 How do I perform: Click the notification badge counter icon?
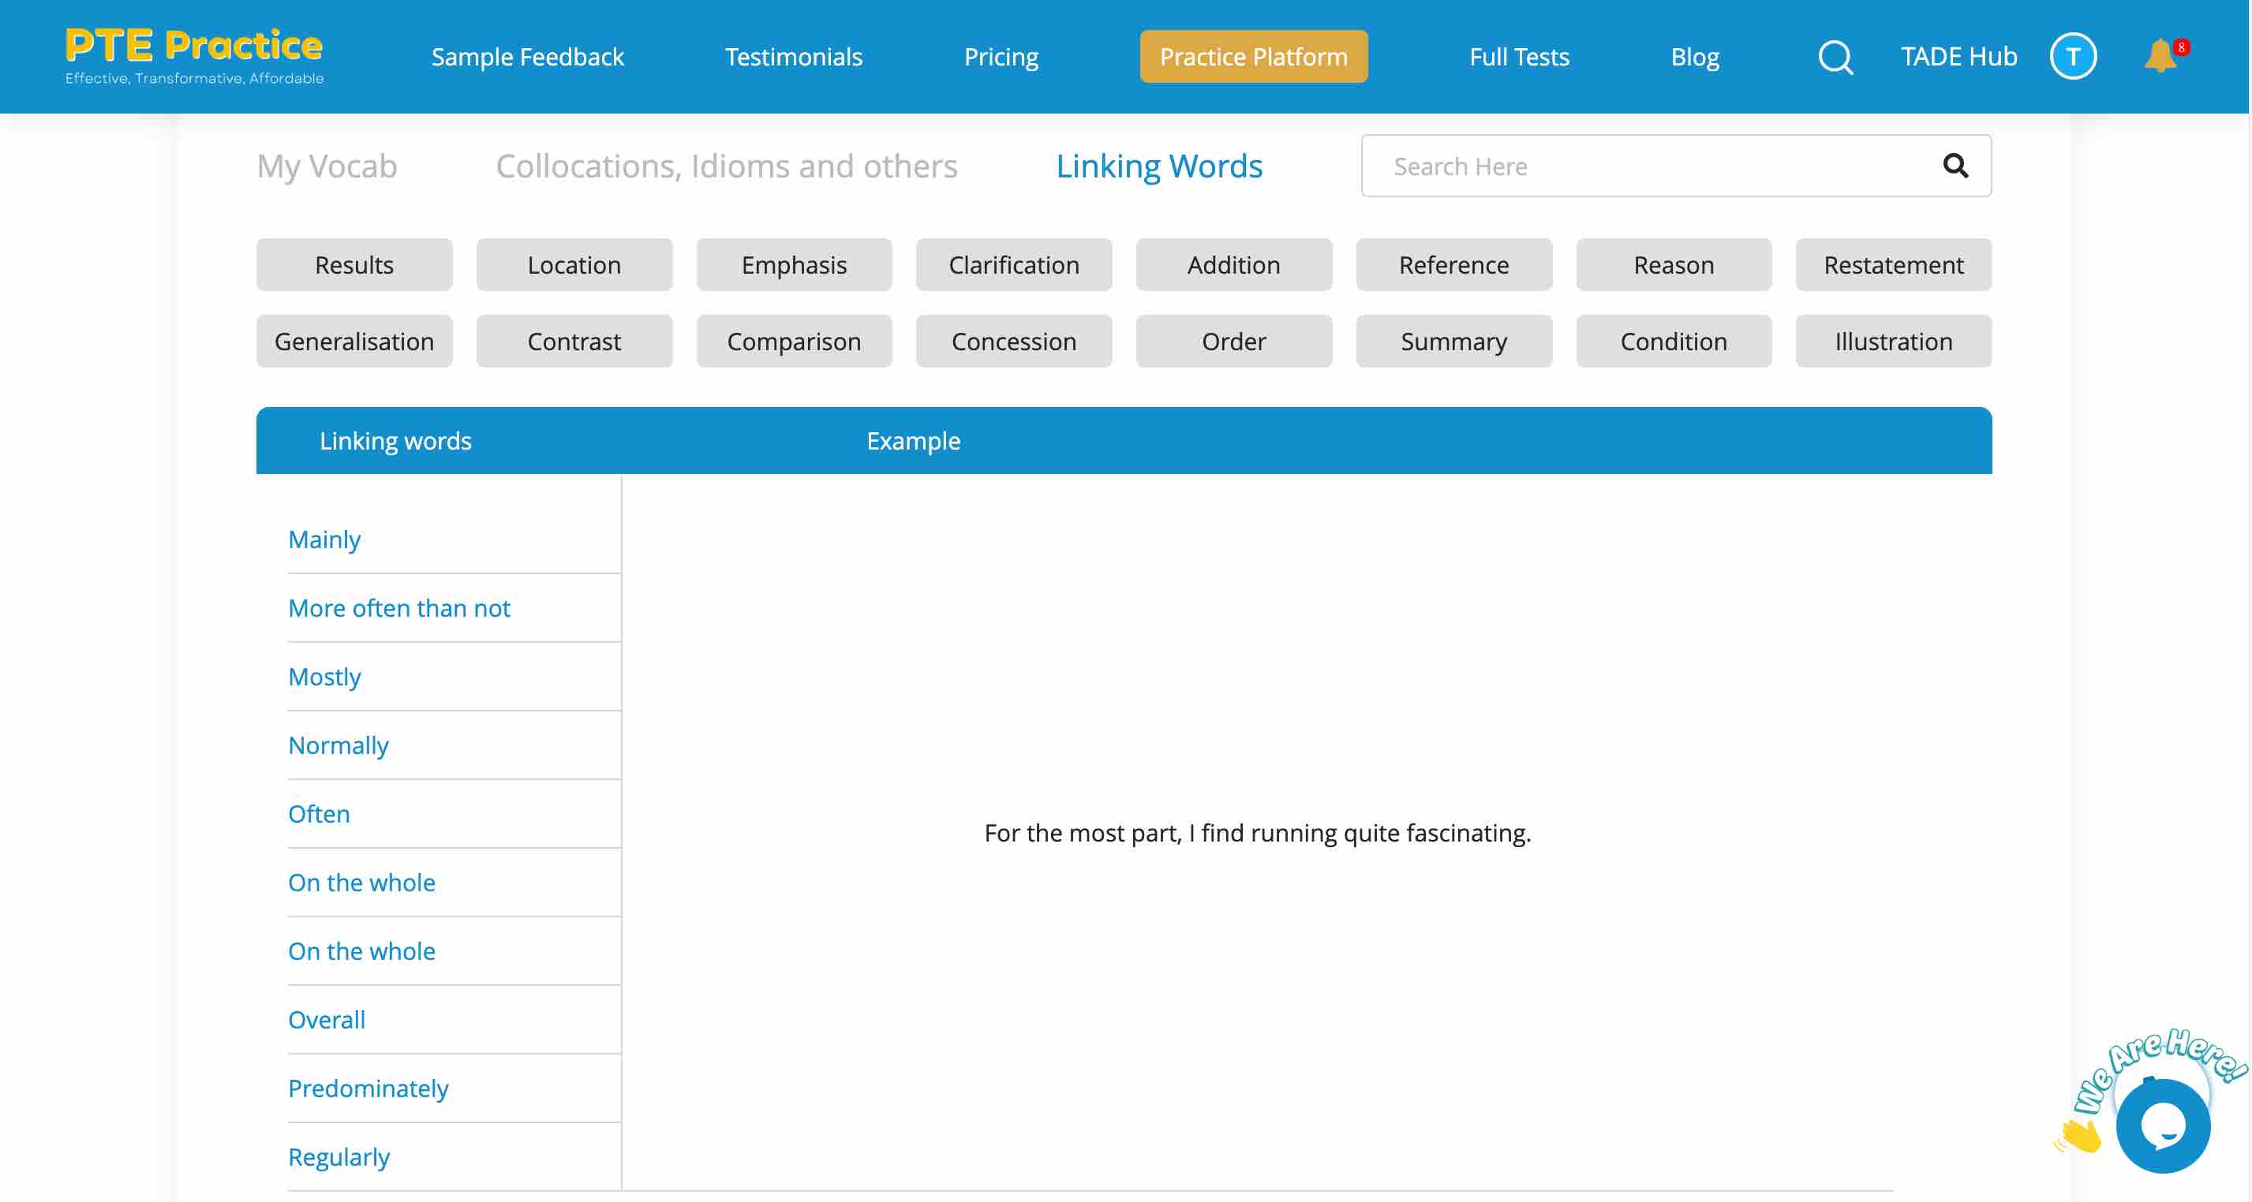(2178, 45)
